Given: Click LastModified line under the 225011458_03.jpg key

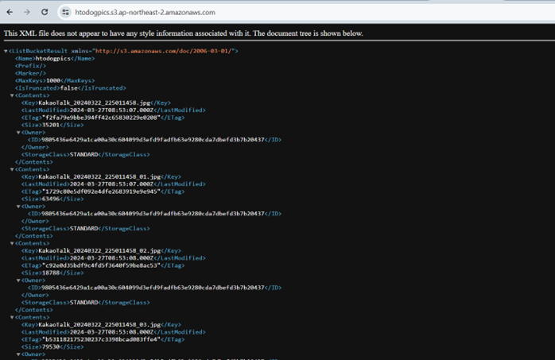Looking at the screenshot, I should point(113,332).
